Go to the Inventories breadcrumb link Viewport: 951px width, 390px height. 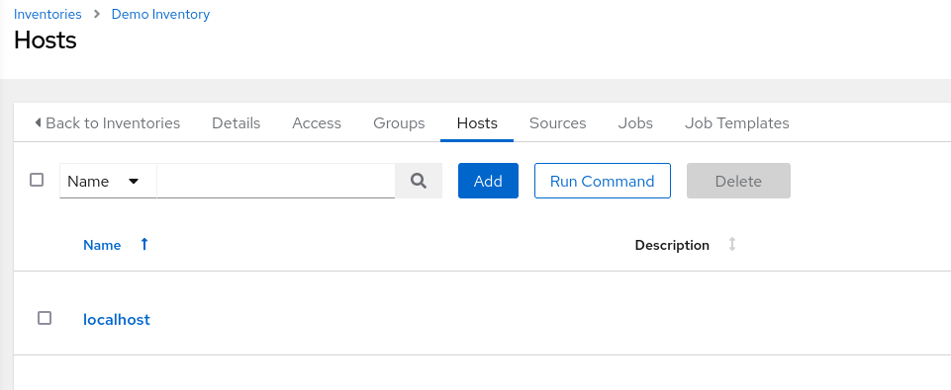(x=48, y=14)
